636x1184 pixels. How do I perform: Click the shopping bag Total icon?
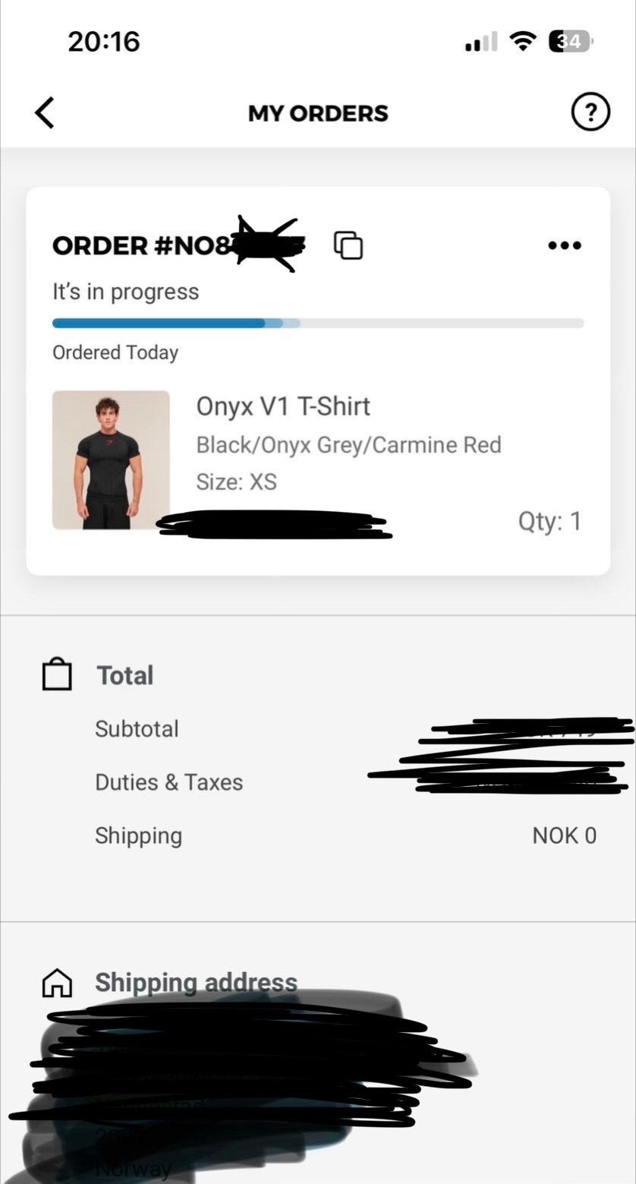click(57, 674)
